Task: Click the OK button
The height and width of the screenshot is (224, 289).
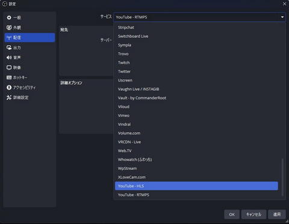Action: 232,214
